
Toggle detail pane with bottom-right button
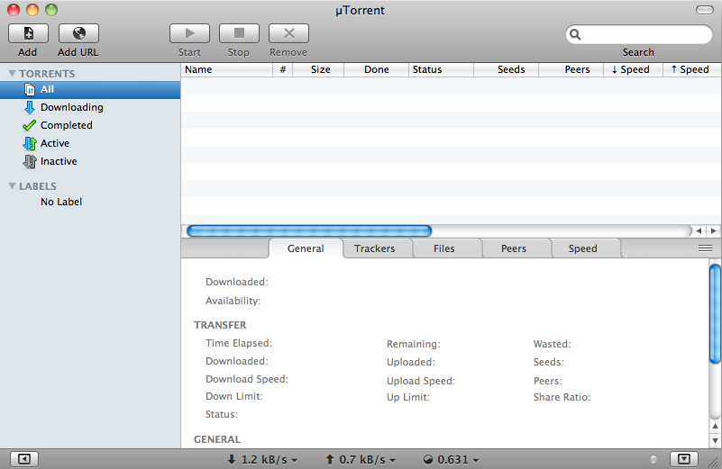pos(684,459)
